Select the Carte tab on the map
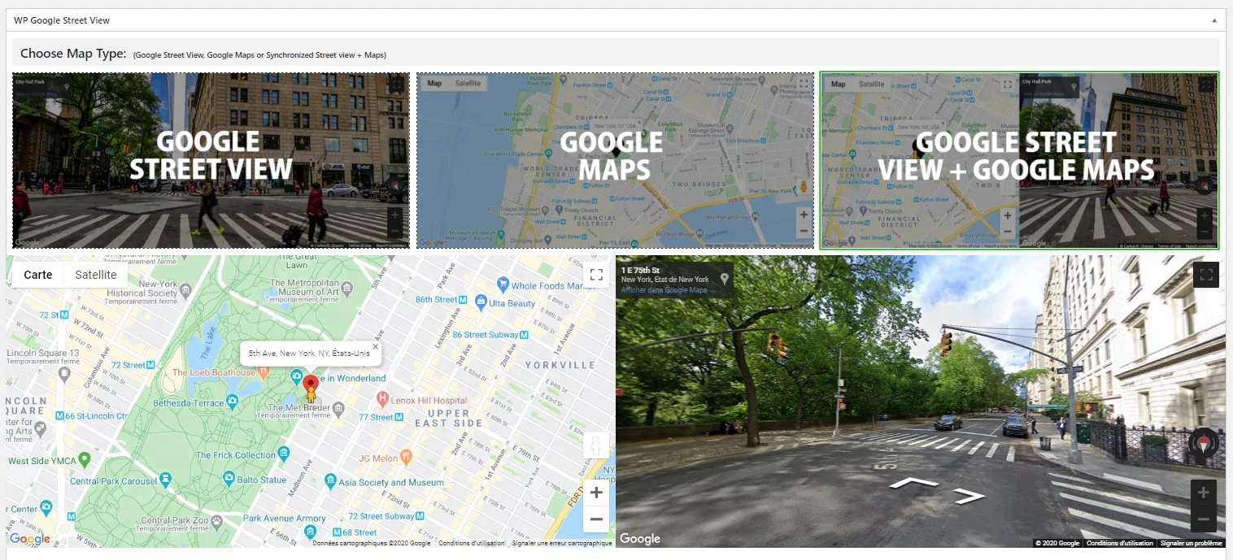This screenshot has height=560, width=1233. tap(37, 274)
